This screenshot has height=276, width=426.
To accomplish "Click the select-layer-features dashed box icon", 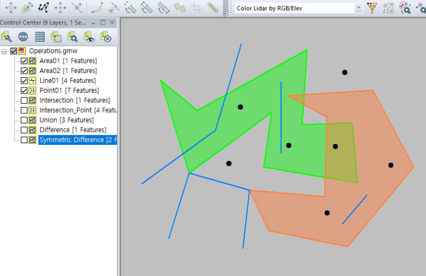I will (x=56, y=37).
